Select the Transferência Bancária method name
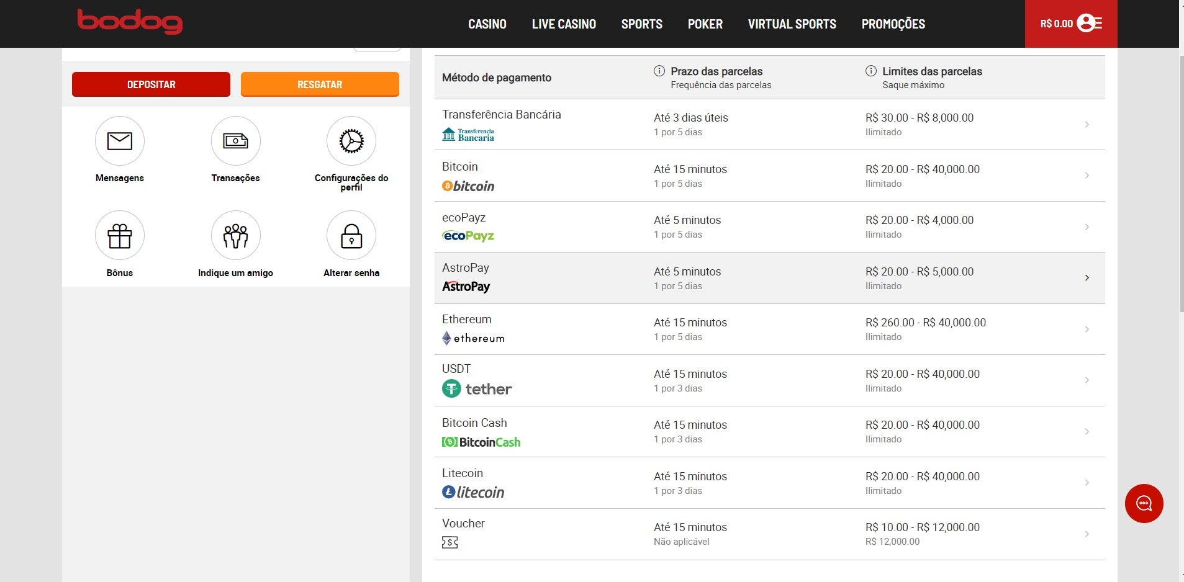The height and width of the screenshot is (582, 1184). pyautogui.click(x=502, y=114)
